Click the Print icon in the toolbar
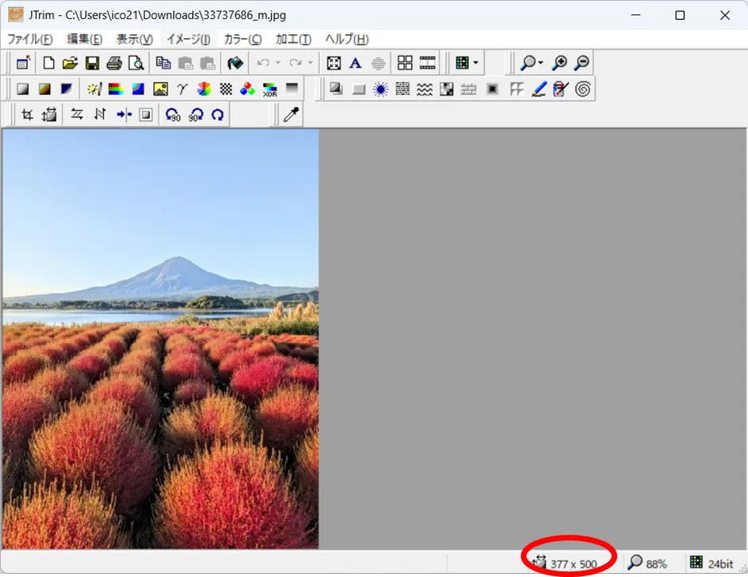The image size is (748, 577). (114, 63)
